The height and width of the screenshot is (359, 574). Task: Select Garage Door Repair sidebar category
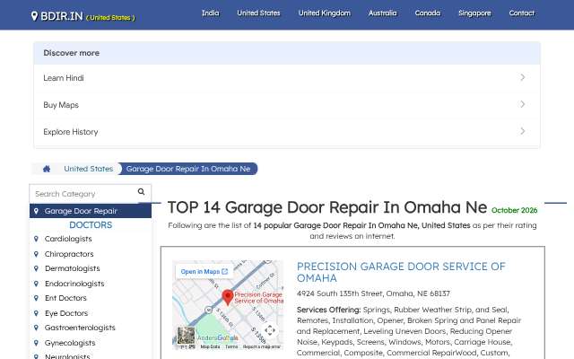point(91,211)
